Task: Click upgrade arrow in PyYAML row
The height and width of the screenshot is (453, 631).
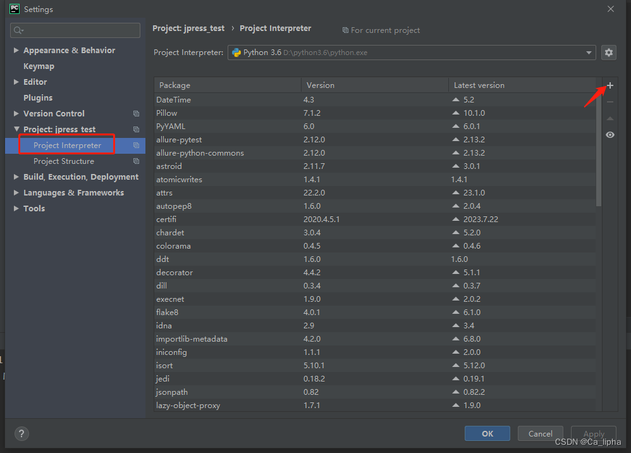Action: click(455, 126)
